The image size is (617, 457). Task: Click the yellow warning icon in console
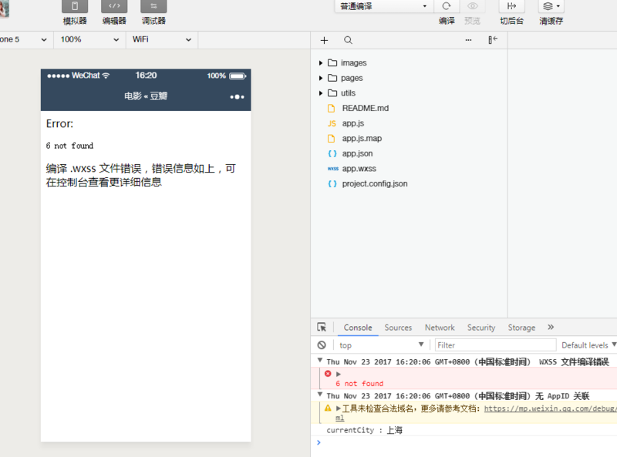click(328, 408)
